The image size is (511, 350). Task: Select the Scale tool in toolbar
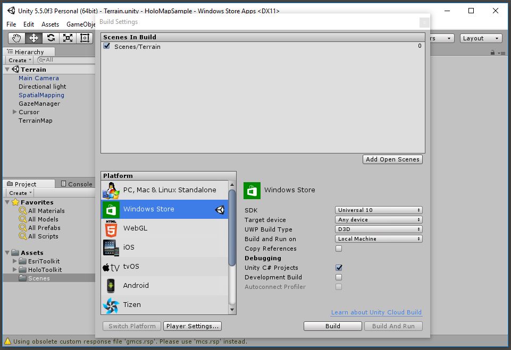(x=68, y=38)
